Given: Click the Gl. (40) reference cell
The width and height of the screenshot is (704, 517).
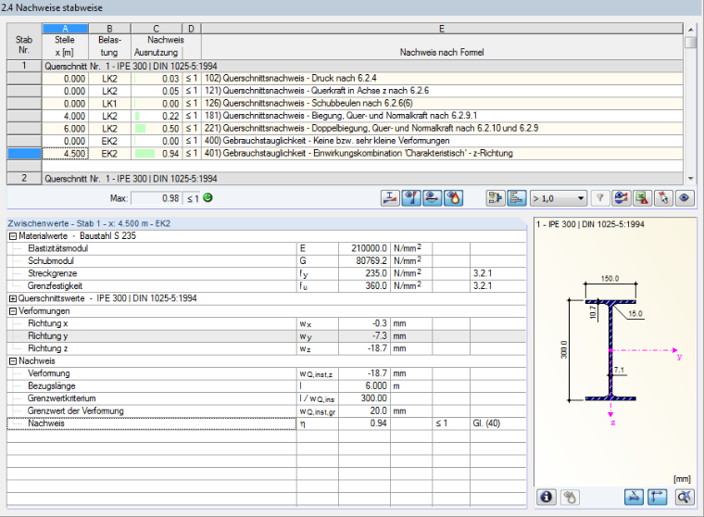Looking at the screenshot, I should [x=498, y=423].
